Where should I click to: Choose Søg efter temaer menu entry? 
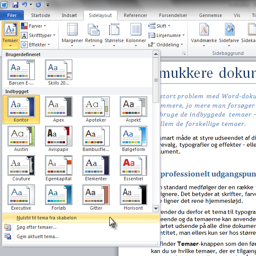(x=36, y=227)
